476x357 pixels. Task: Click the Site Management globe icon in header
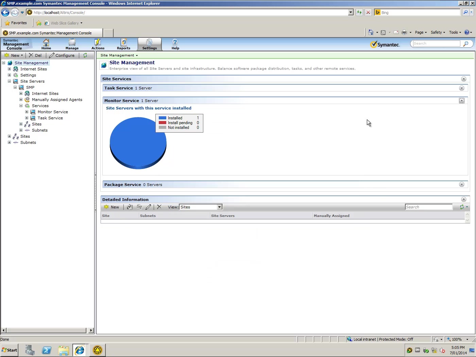tap(104, 65)
